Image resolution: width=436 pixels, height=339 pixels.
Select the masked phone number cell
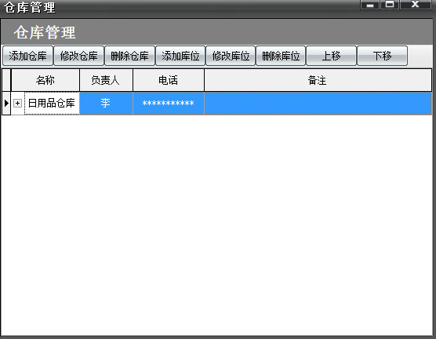(169, 104)
